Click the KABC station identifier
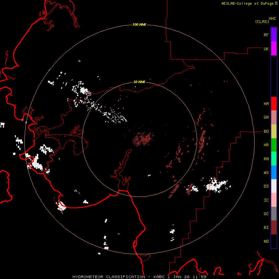 (159, 277)
